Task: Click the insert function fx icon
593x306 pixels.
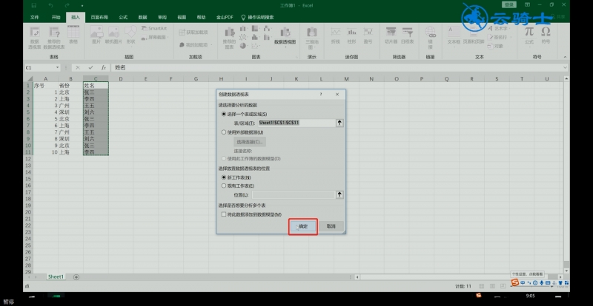Action: [103, 67]
